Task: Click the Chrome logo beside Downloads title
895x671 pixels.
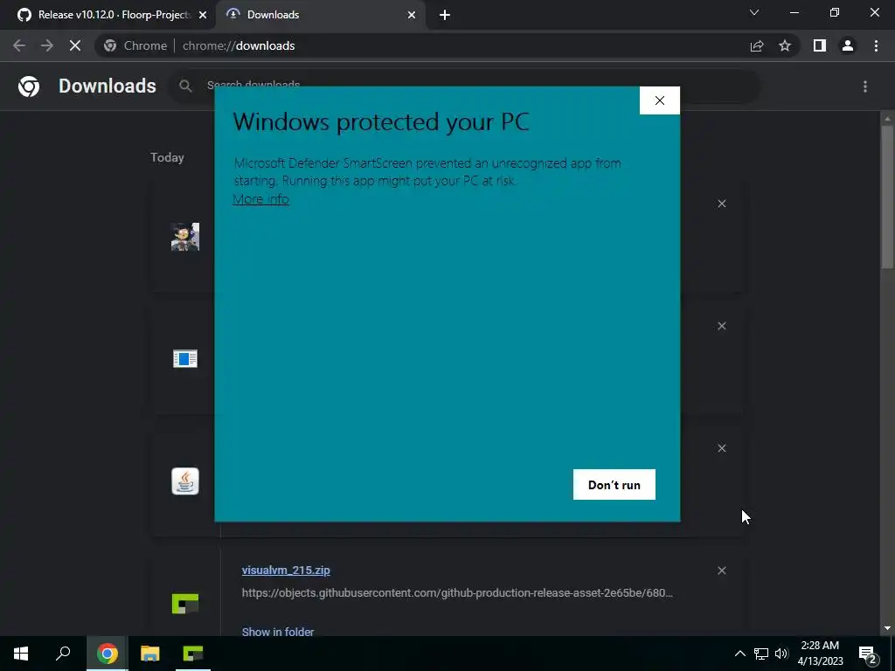Action: 29,86
